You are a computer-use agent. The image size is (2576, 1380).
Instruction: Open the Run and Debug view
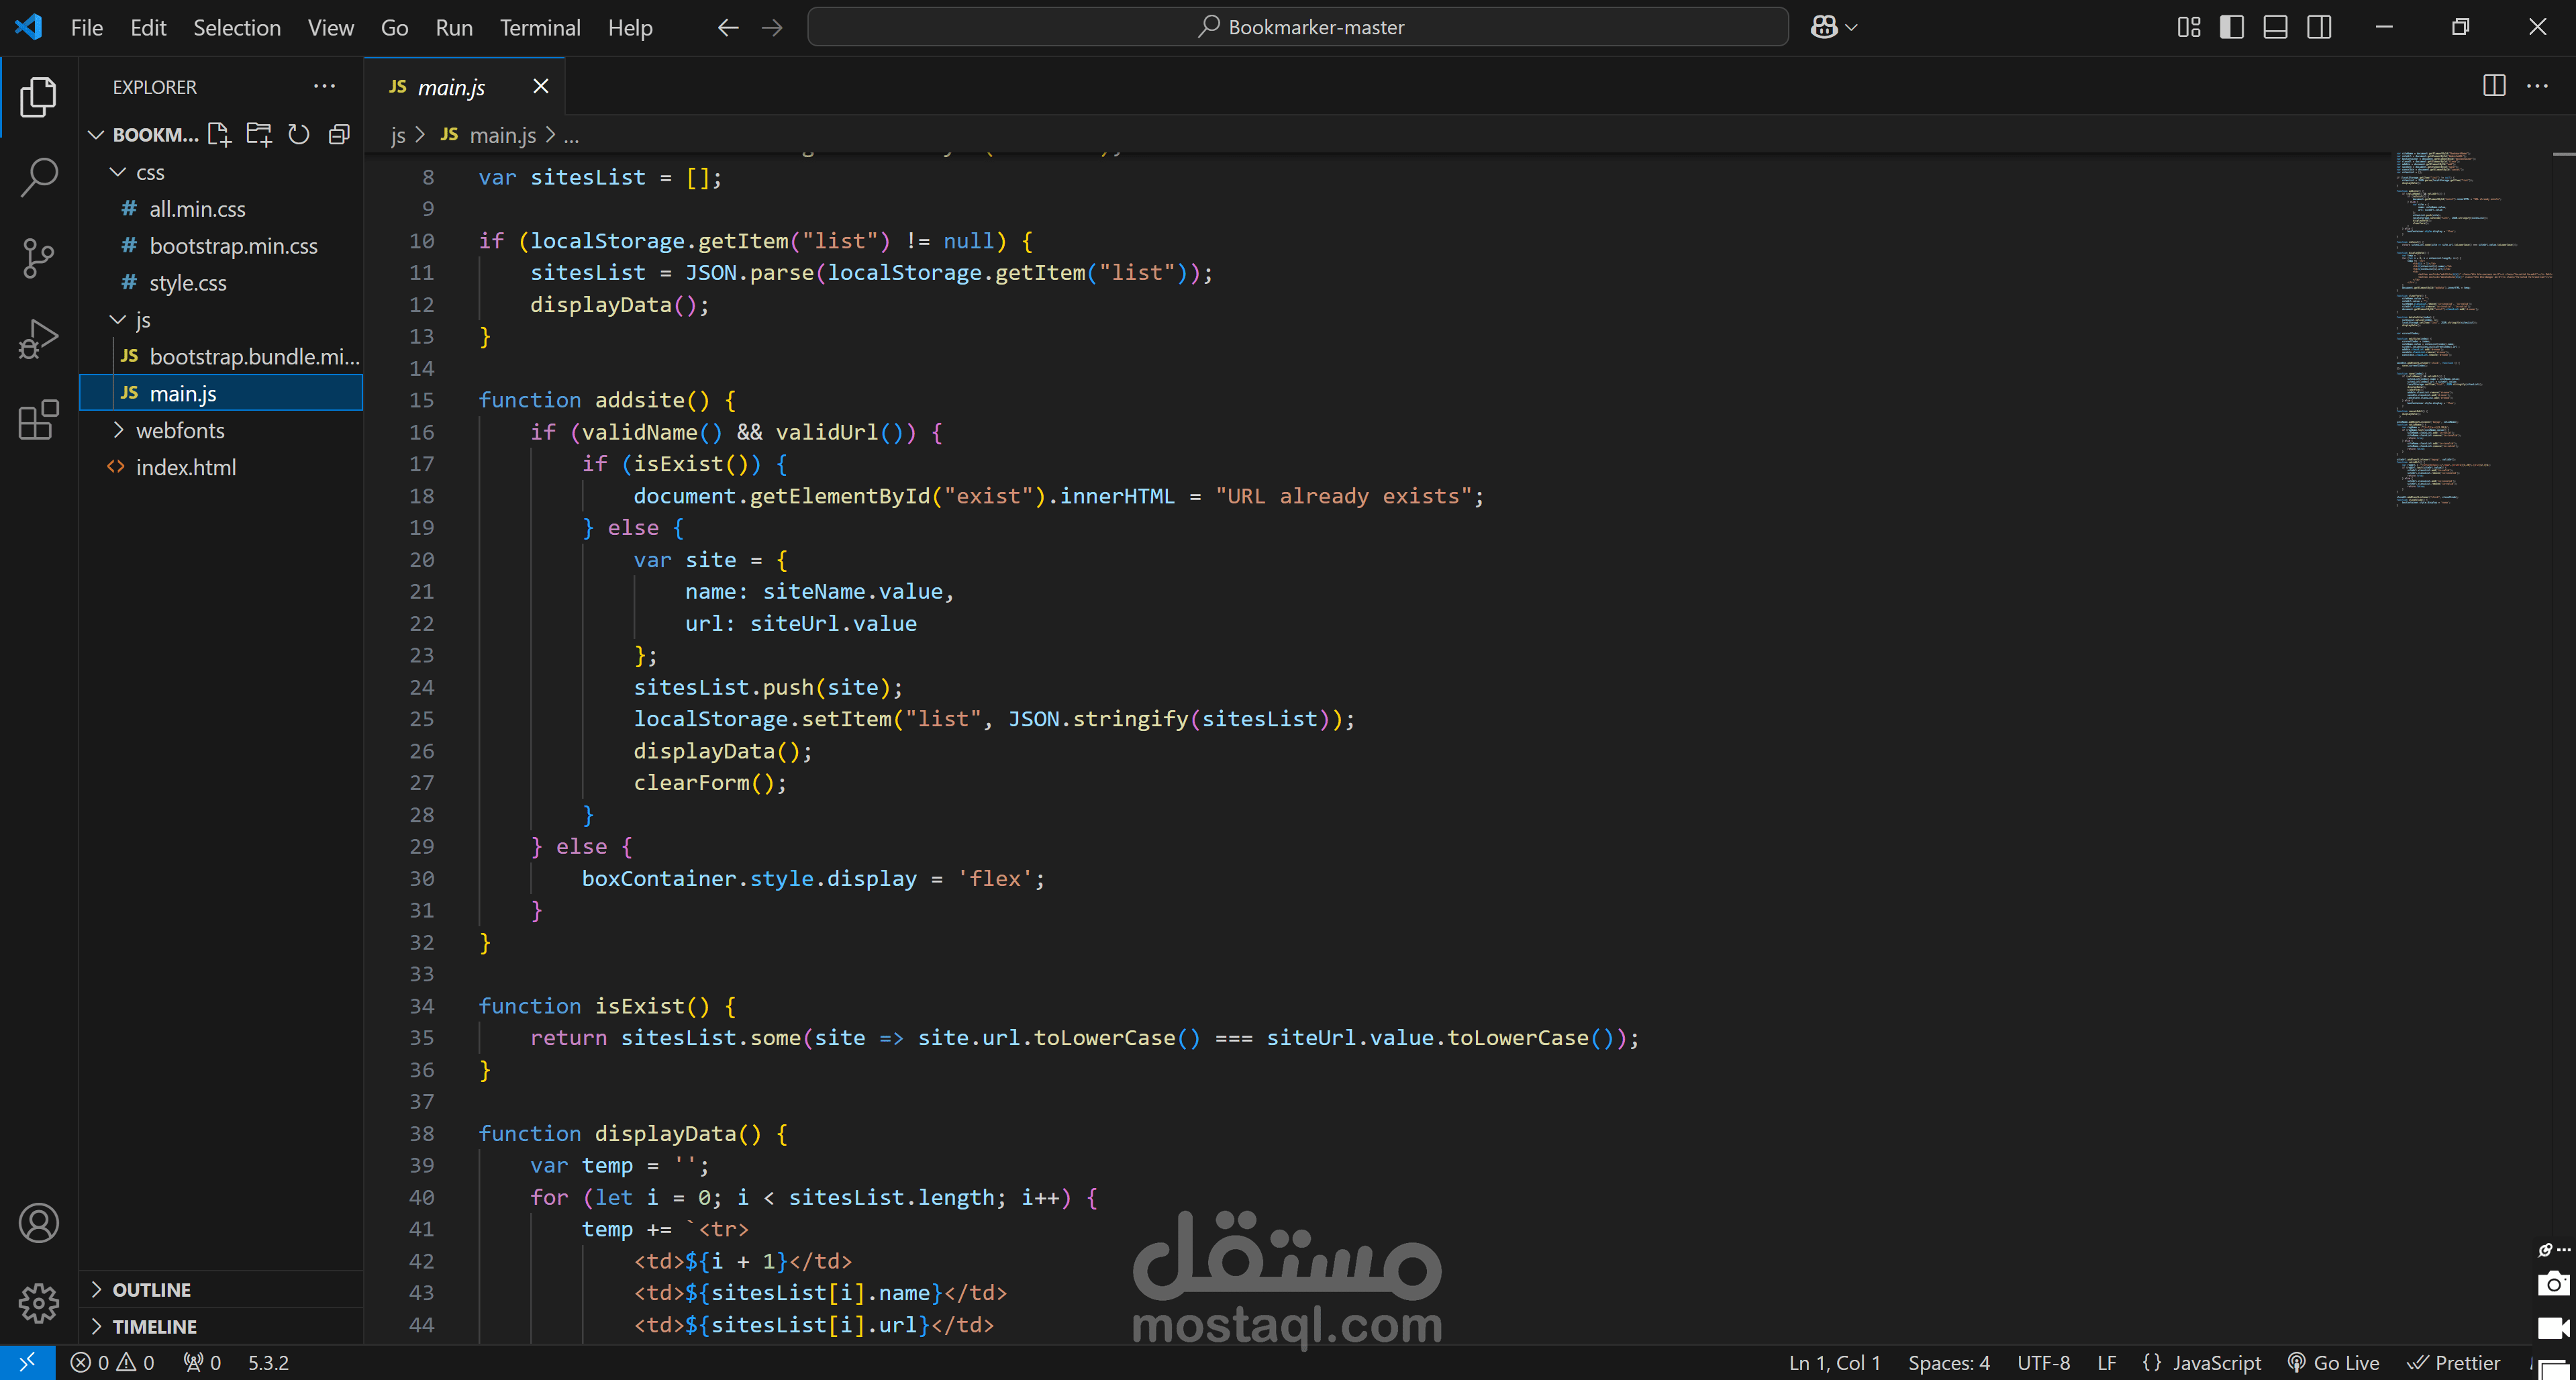click(38, 339)
